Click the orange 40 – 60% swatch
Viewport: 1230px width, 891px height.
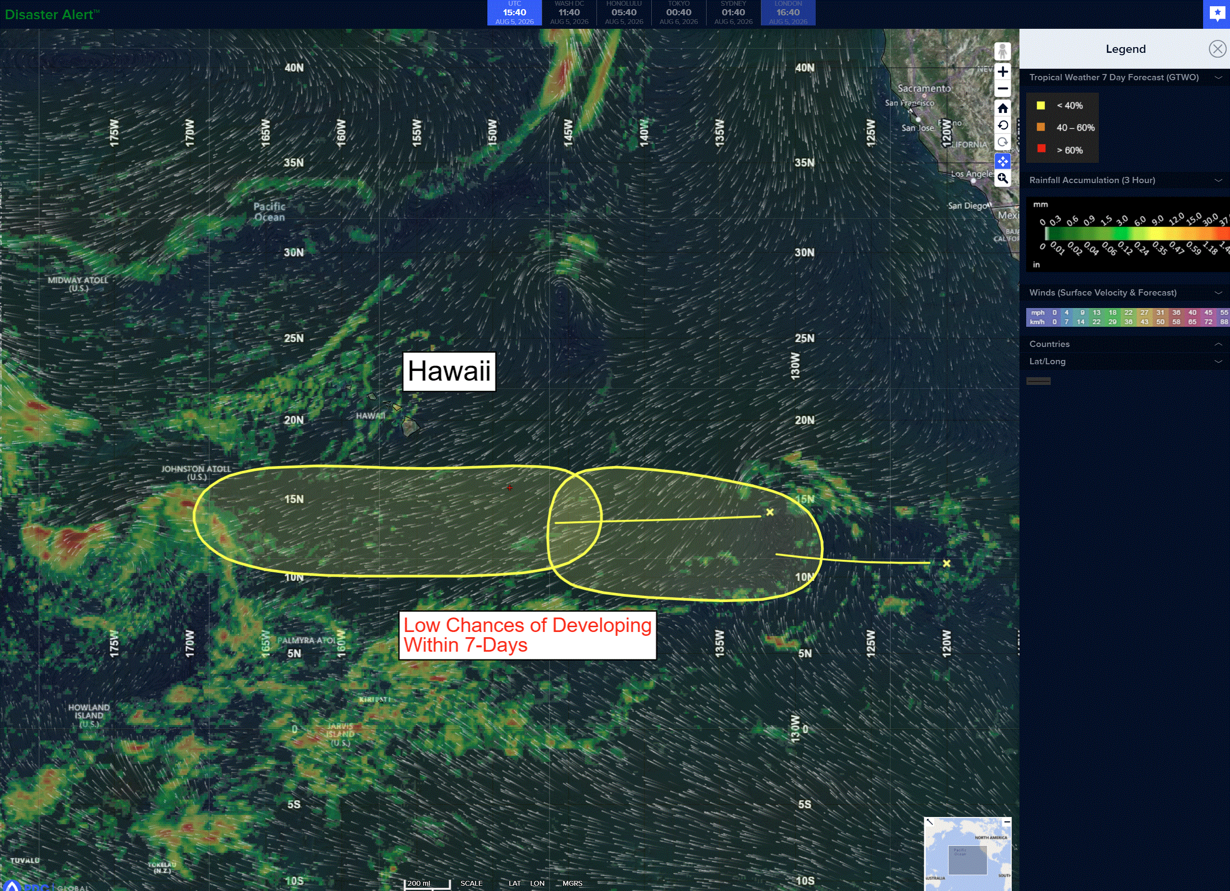point(1041,127)
